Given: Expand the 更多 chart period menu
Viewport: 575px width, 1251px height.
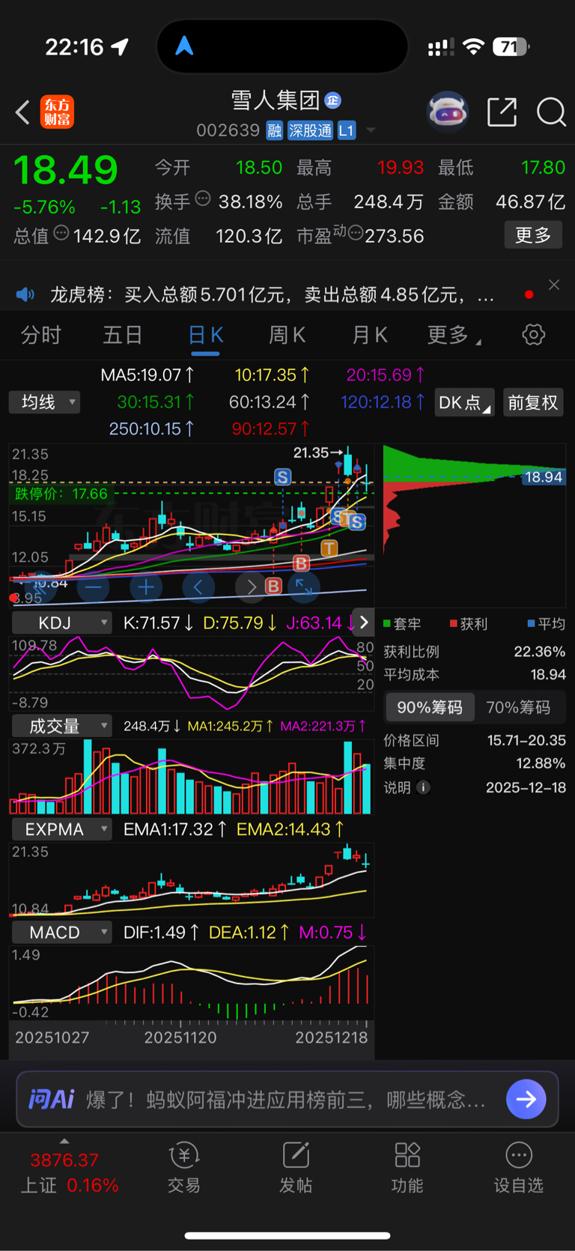Looking at the screenshot, I should coord(454,335).
